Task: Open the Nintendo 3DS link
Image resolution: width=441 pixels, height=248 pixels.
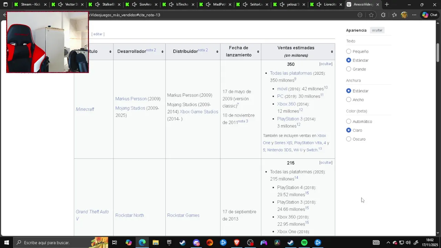Action: pyautogui.click(x=279, y=150)
